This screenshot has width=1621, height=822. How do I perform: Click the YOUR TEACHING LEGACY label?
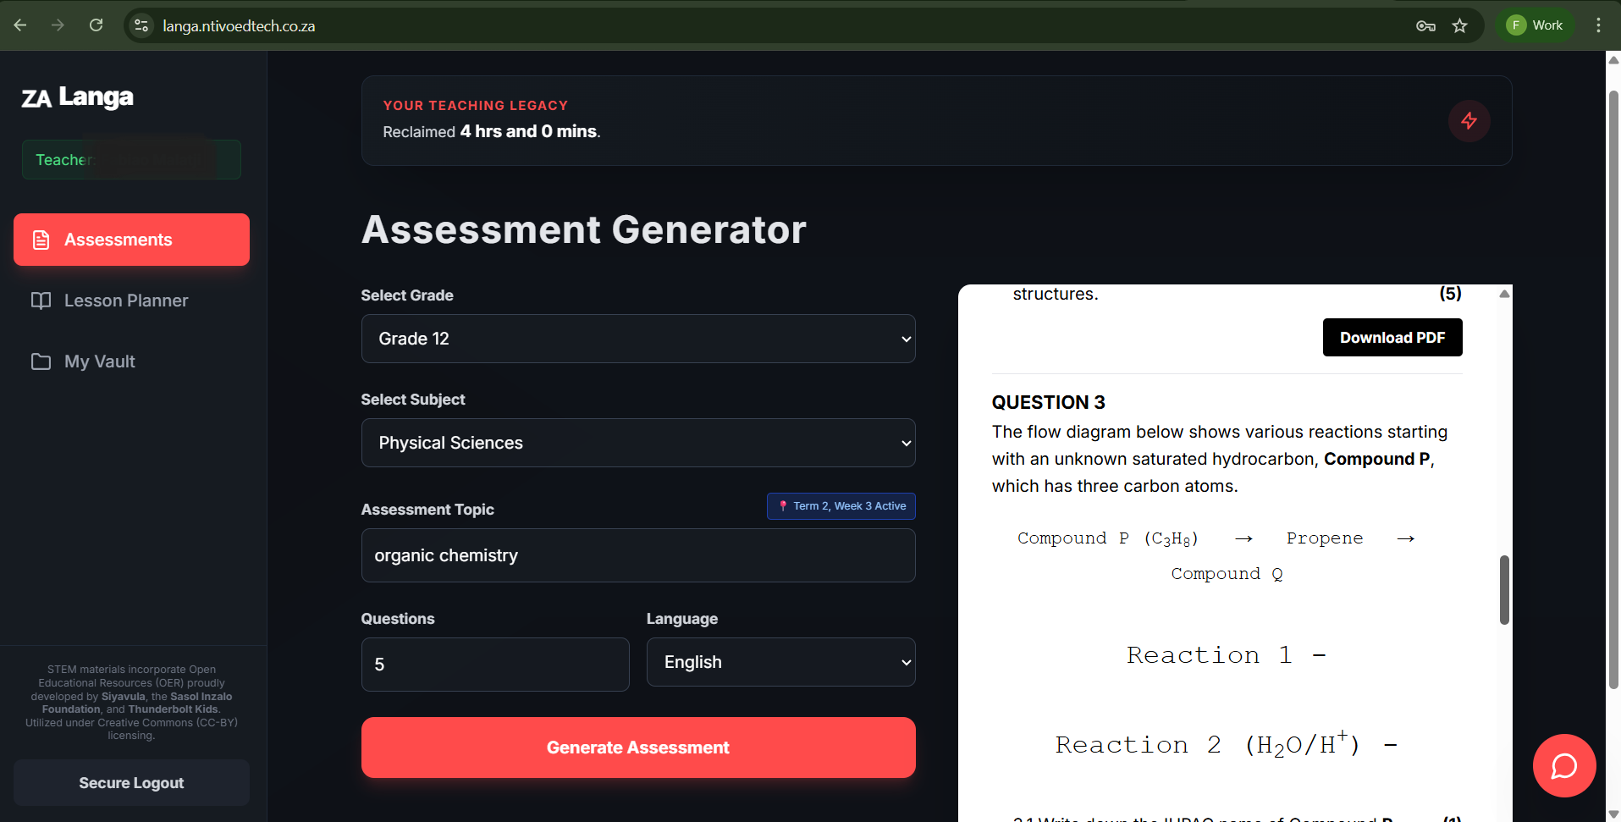pyautogui.click(x=476, y=106)
